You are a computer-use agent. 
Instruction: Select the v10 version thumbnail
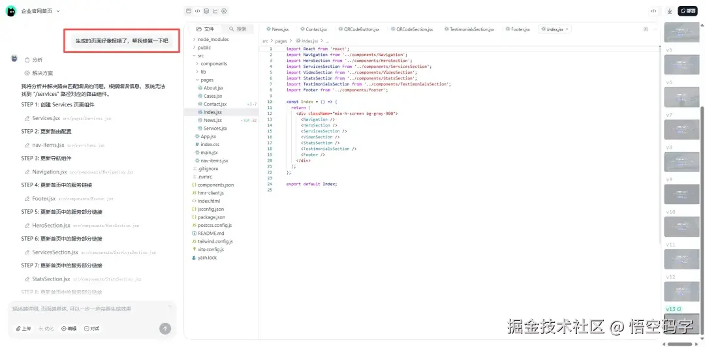coord(681,226)
